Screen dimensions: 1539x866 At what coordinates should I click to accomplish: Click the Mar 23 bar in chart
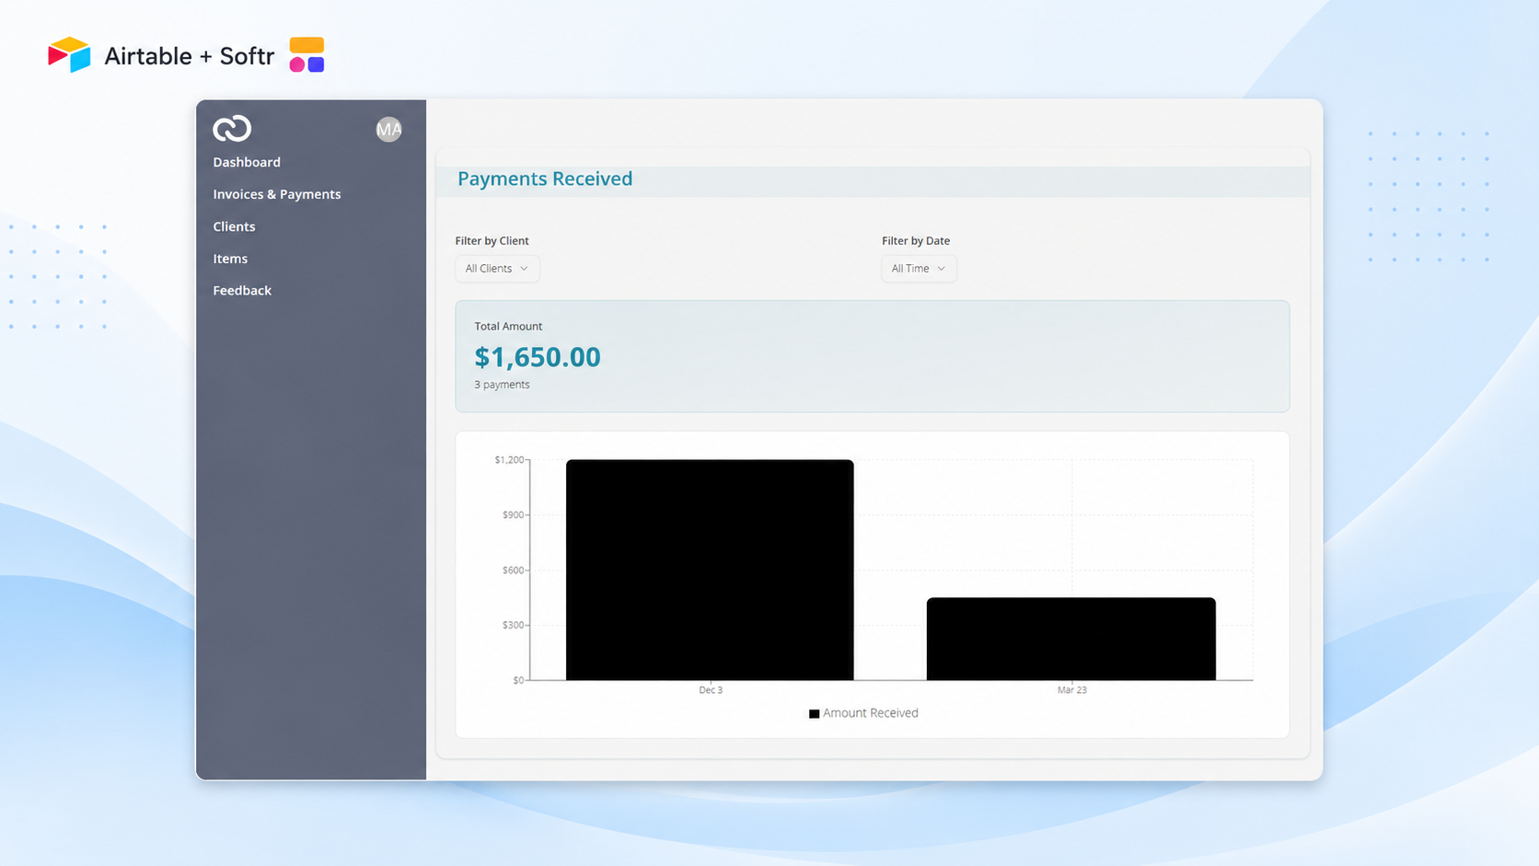[1071, 639]
